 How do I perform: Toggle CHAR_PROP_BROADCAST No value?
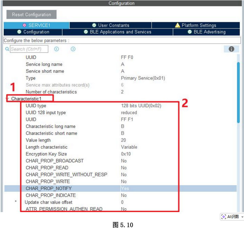click(124, 161)
